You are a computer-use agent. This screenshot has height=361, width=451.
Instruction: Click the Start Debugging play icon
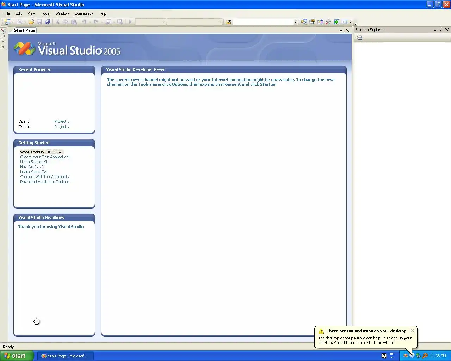(130, 22)
